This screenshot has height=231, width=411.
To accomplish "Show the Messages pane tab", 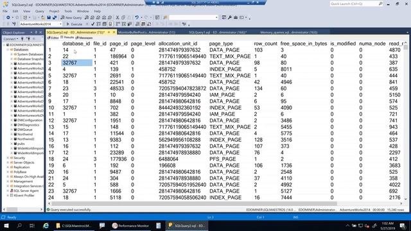I will click(84, 38).
